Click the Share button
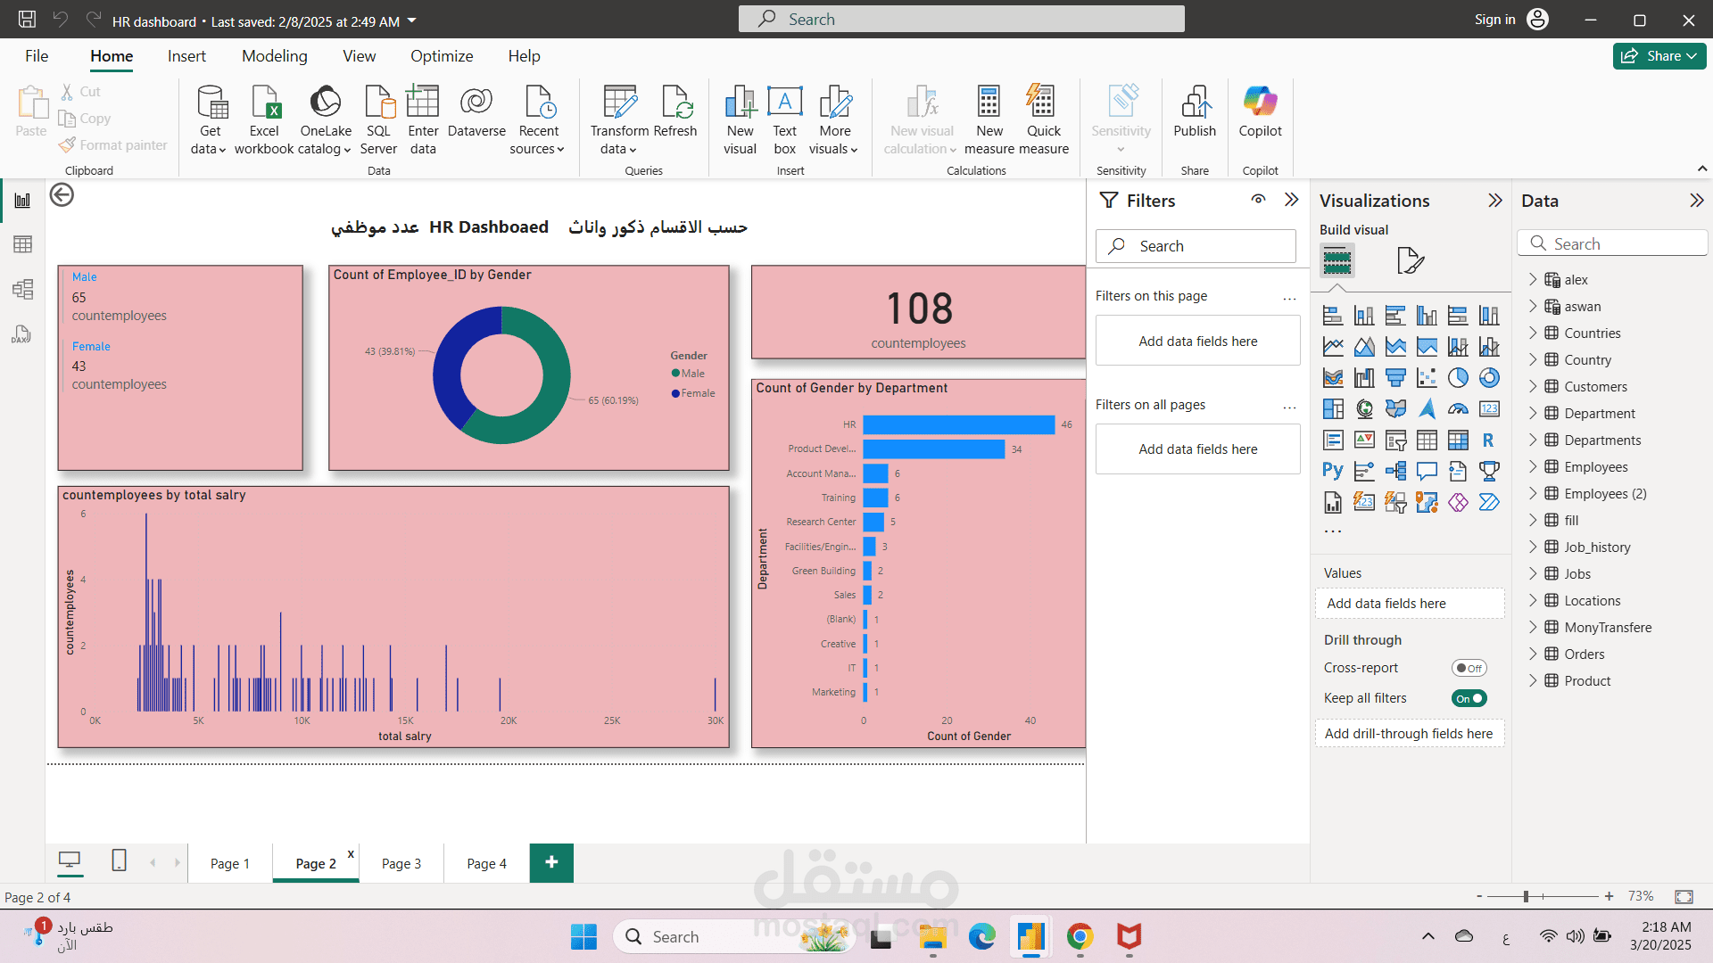Viewport: 1713px width, 963px height. pyautogui.click(x=1659, y=56)
